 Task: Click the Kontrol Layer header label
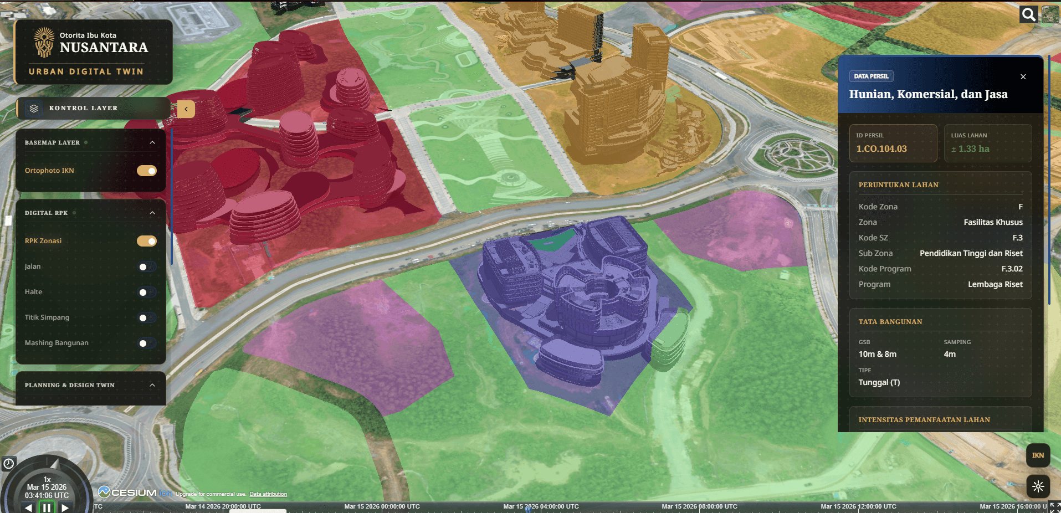point(83,108)
